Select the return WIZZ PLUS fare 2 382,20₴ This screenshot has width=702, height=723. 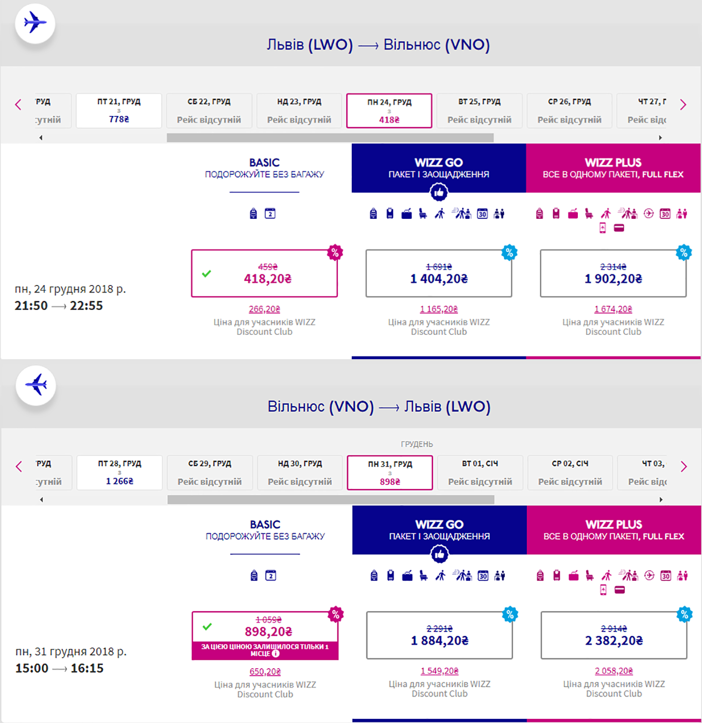[x=614, y=636]
